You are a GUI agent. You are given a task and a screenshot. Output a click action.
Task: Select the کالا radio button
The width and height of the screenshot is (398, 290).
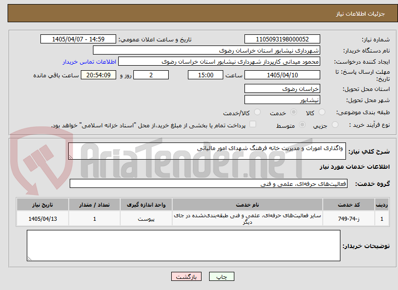click(x=322, y=112)
